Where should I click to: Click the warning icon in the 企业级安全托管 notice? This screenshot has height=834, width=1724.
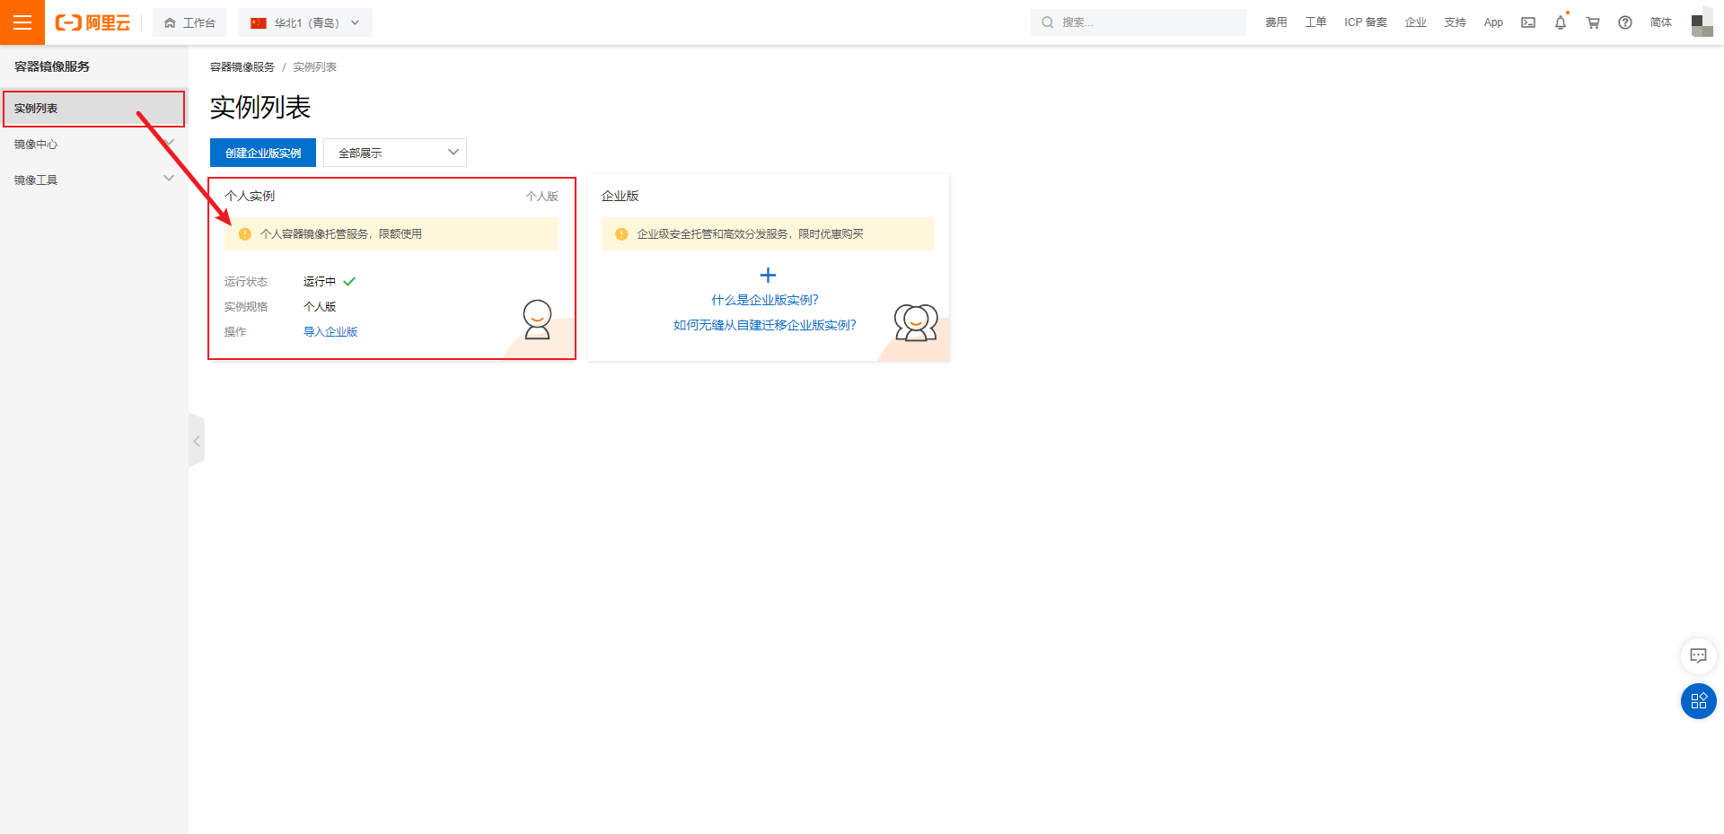621,234
